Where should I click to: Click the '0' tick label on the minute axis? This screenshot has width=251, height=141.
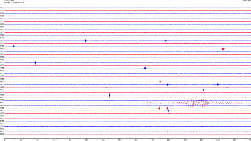coord(4,140)
